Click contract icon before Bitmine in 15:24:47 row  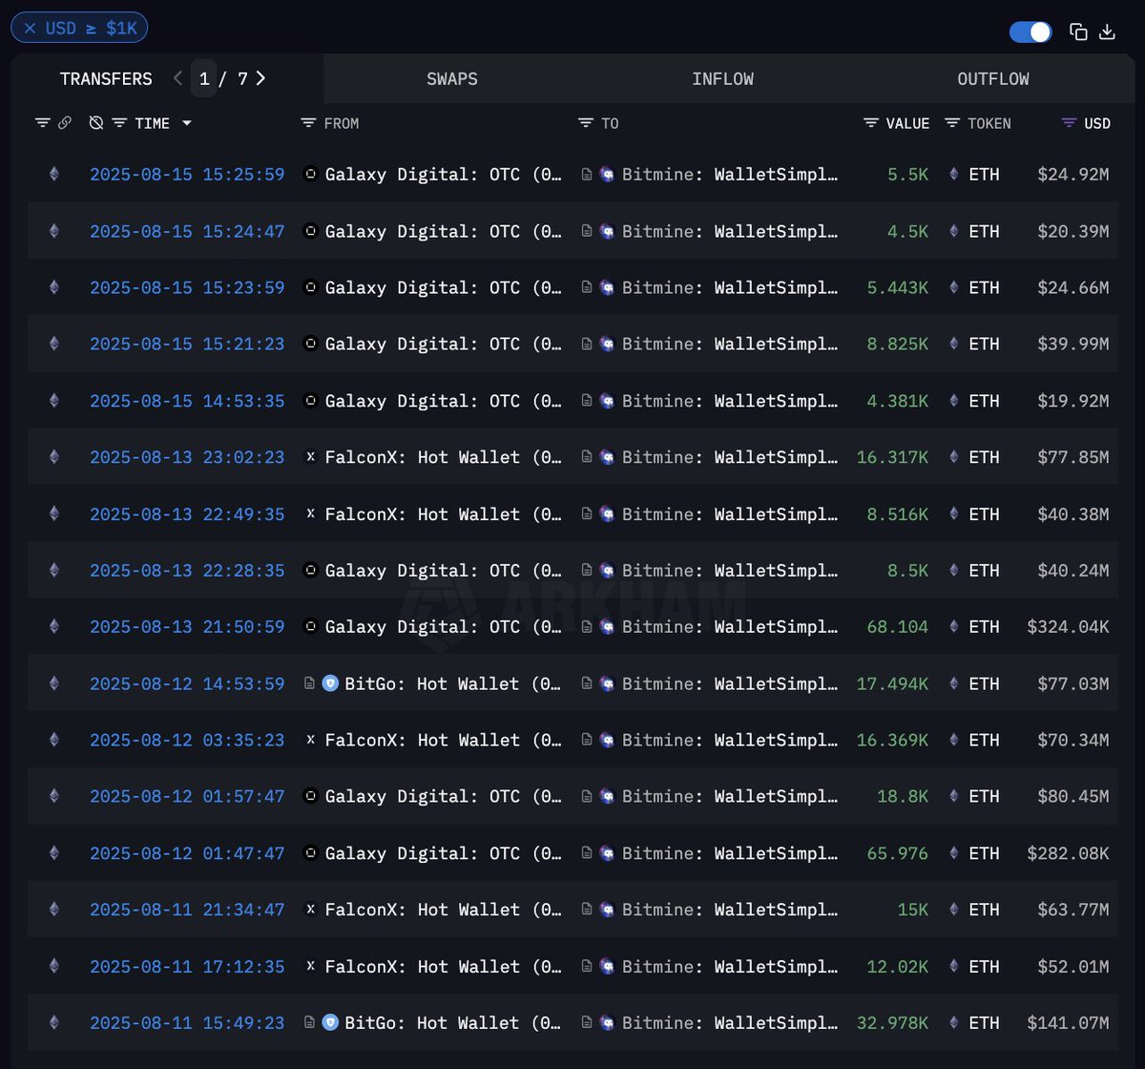587,231
